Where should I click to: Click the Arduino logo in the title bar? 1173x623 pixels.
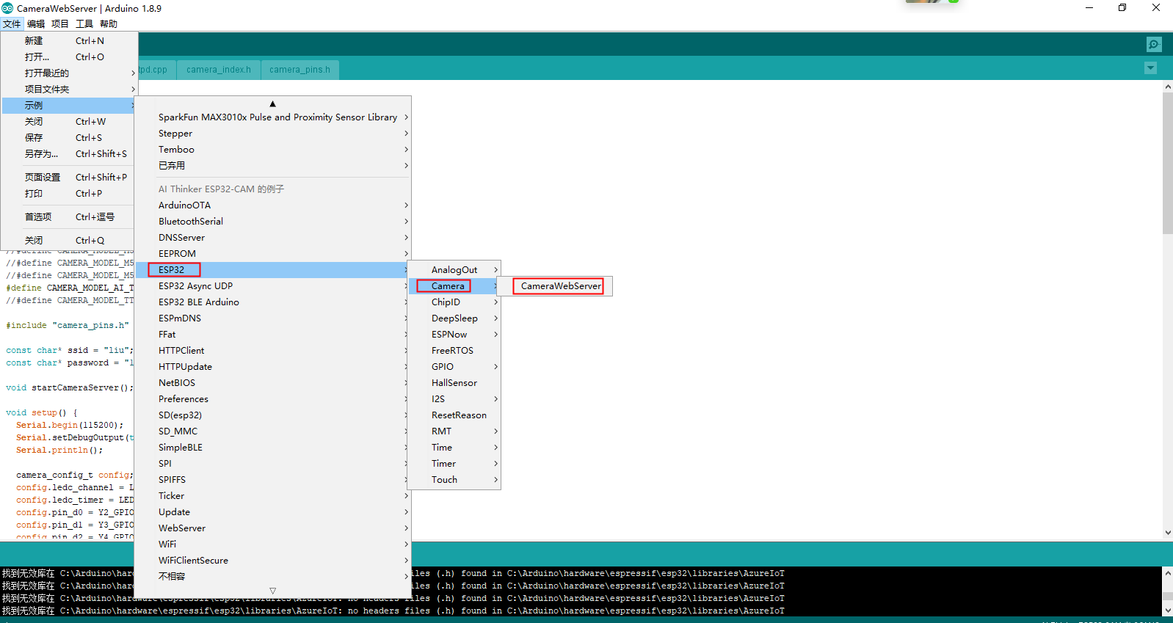click(x=7, y=8)
